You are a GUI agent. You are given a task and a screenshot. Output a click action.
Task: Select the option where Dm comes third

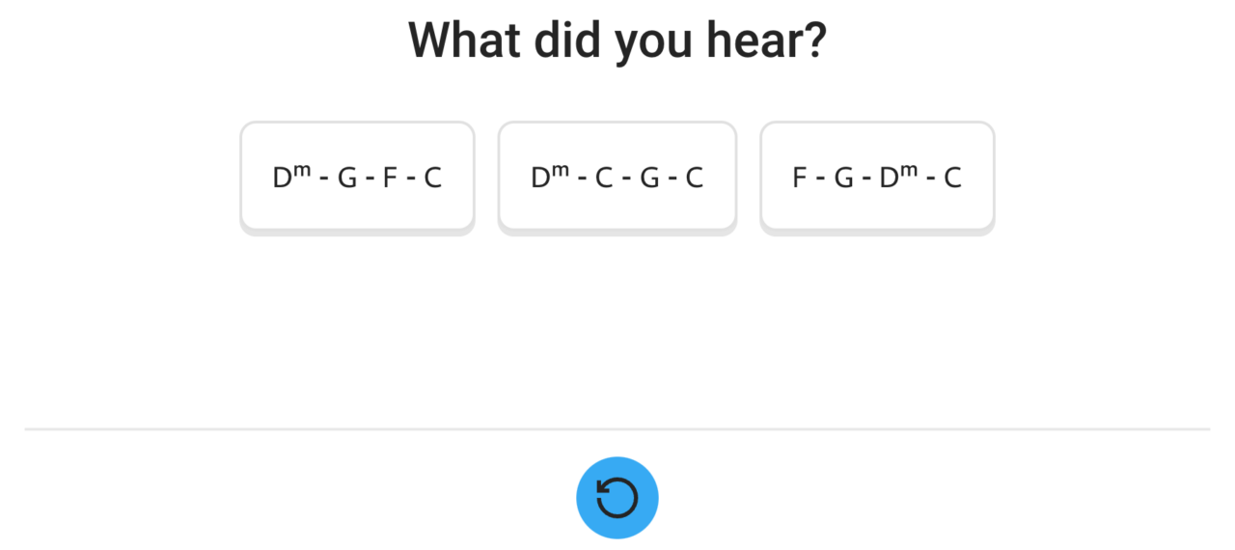pyautogui.click(x=877, y=177)
